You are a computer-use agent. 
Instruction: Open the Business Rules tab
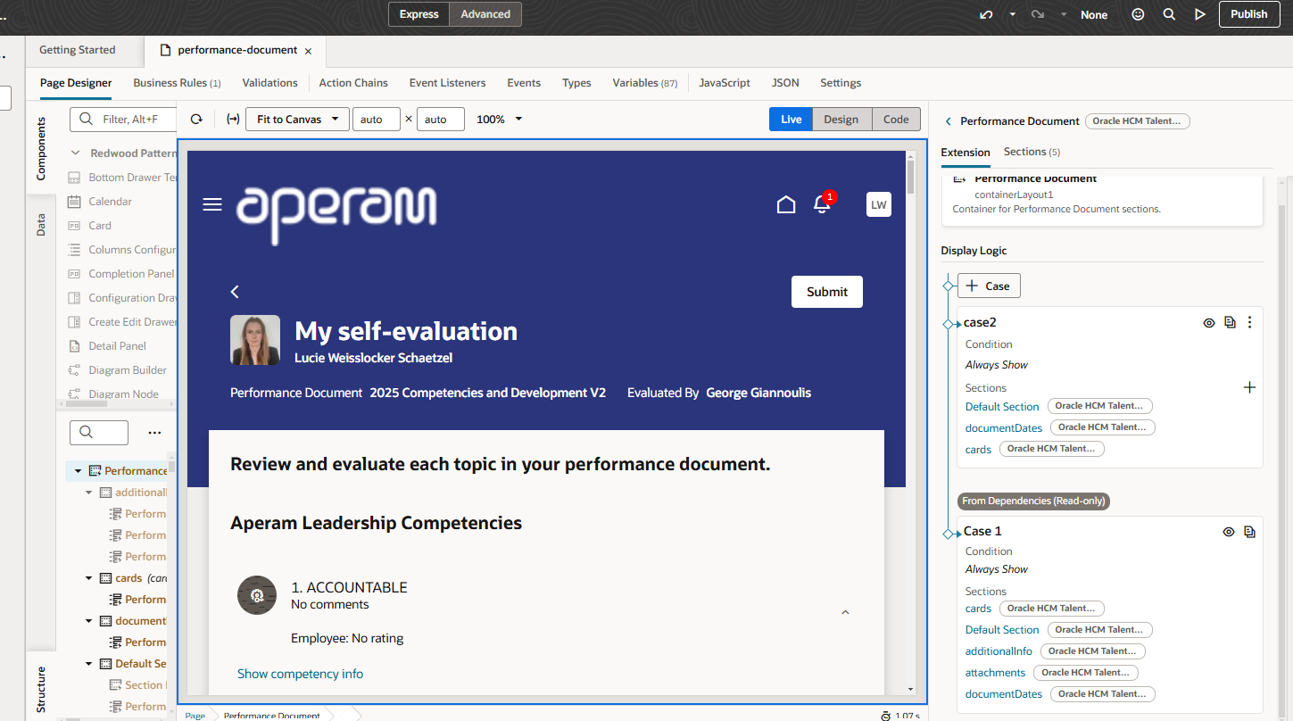[x=177, y=83]
